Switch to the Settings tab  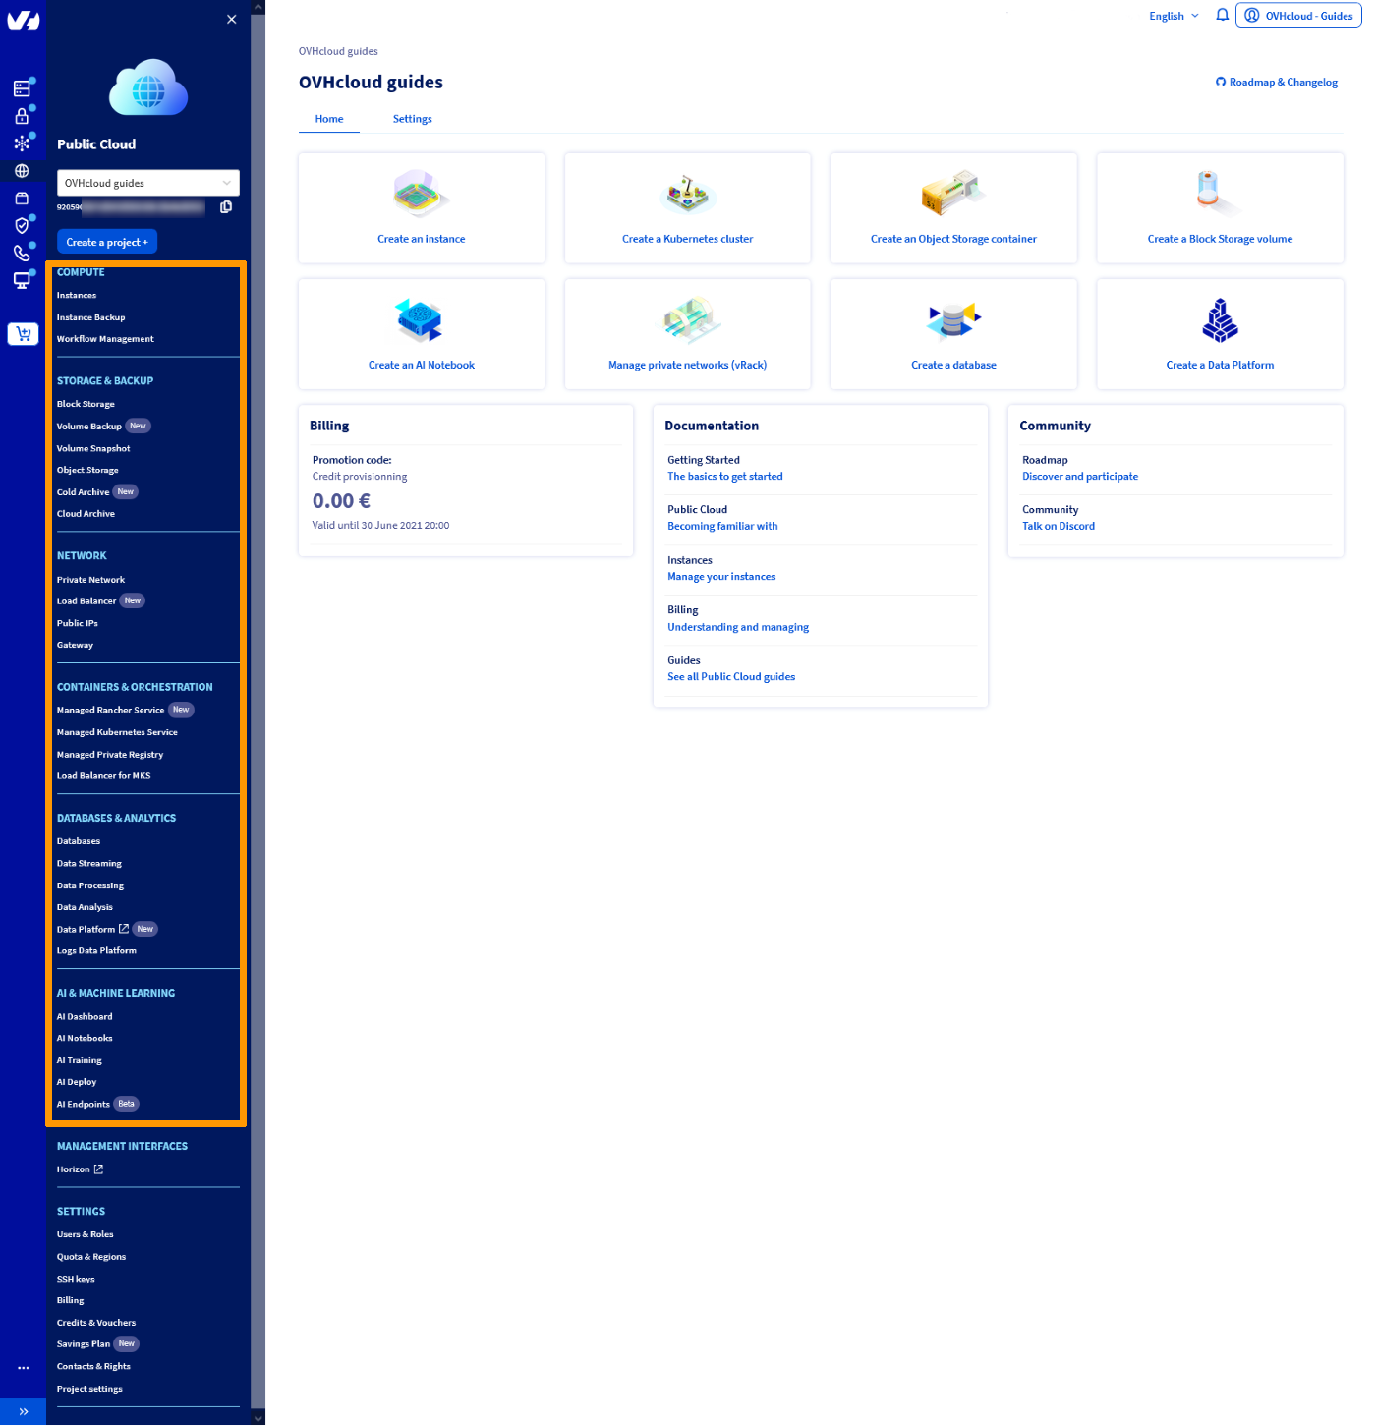412,119
